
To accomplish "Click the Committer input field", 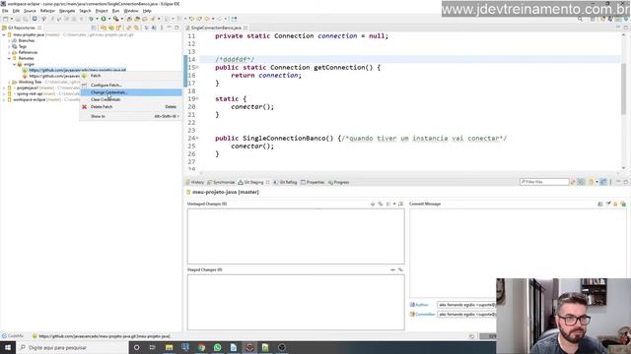I will [466, 315].
